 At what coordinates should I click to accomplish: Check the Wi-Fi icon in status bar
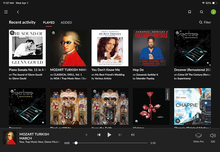pos(203,3)
